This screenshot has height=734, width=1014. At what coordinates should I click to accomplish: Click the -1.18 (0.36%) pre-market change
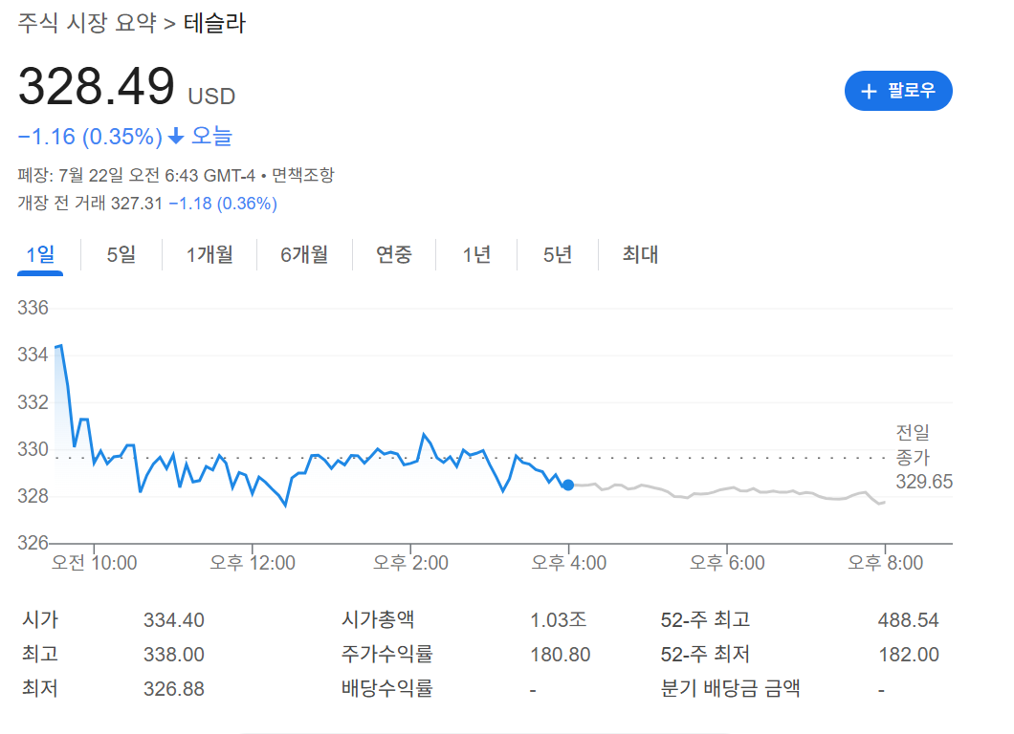(223, 204)
